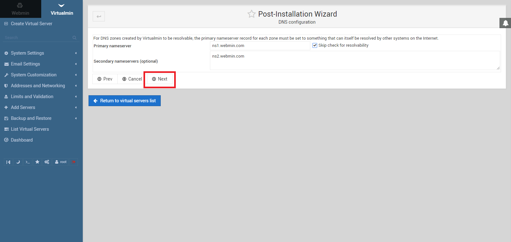Viewport: 511px width, 242px height.
Task: Expand Addresses and Networking menu
Action: (x=41, y=86)
